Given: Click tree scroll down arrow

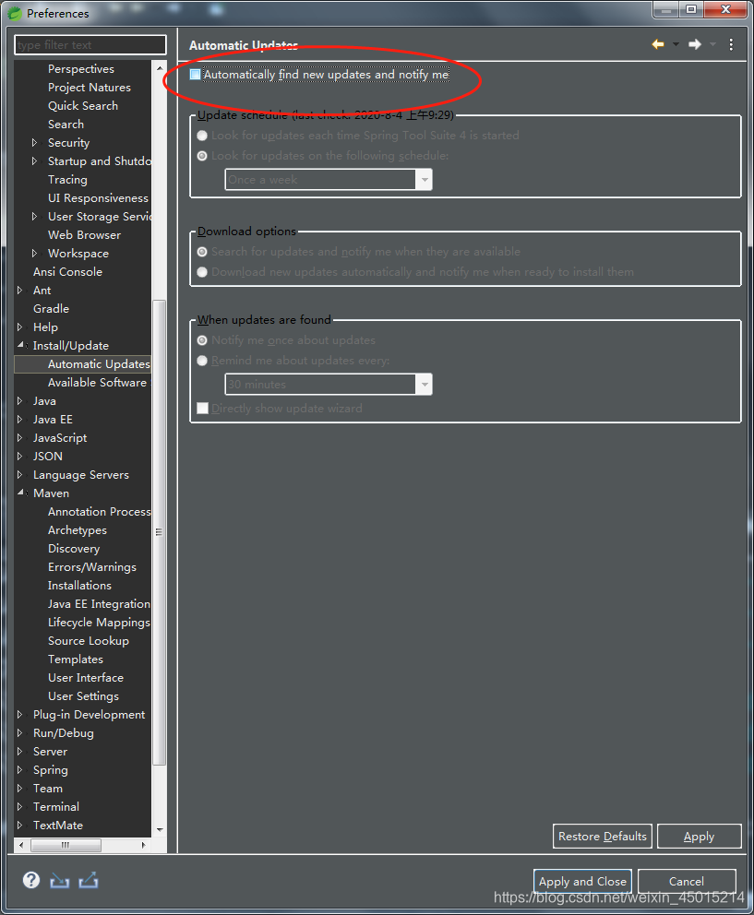Looking at the screenshot, I should 160,830.
